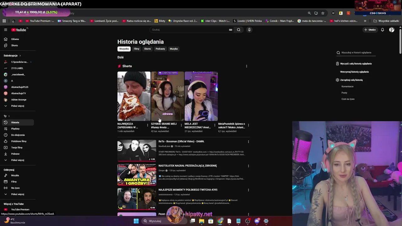
Task: Click the search magnifier button
Action: [x=239, y=30]
